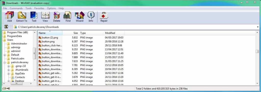Open the Options menu
The height and width of the screenshot is (92, 261).
pyautogui.click(x=51, y=8)
